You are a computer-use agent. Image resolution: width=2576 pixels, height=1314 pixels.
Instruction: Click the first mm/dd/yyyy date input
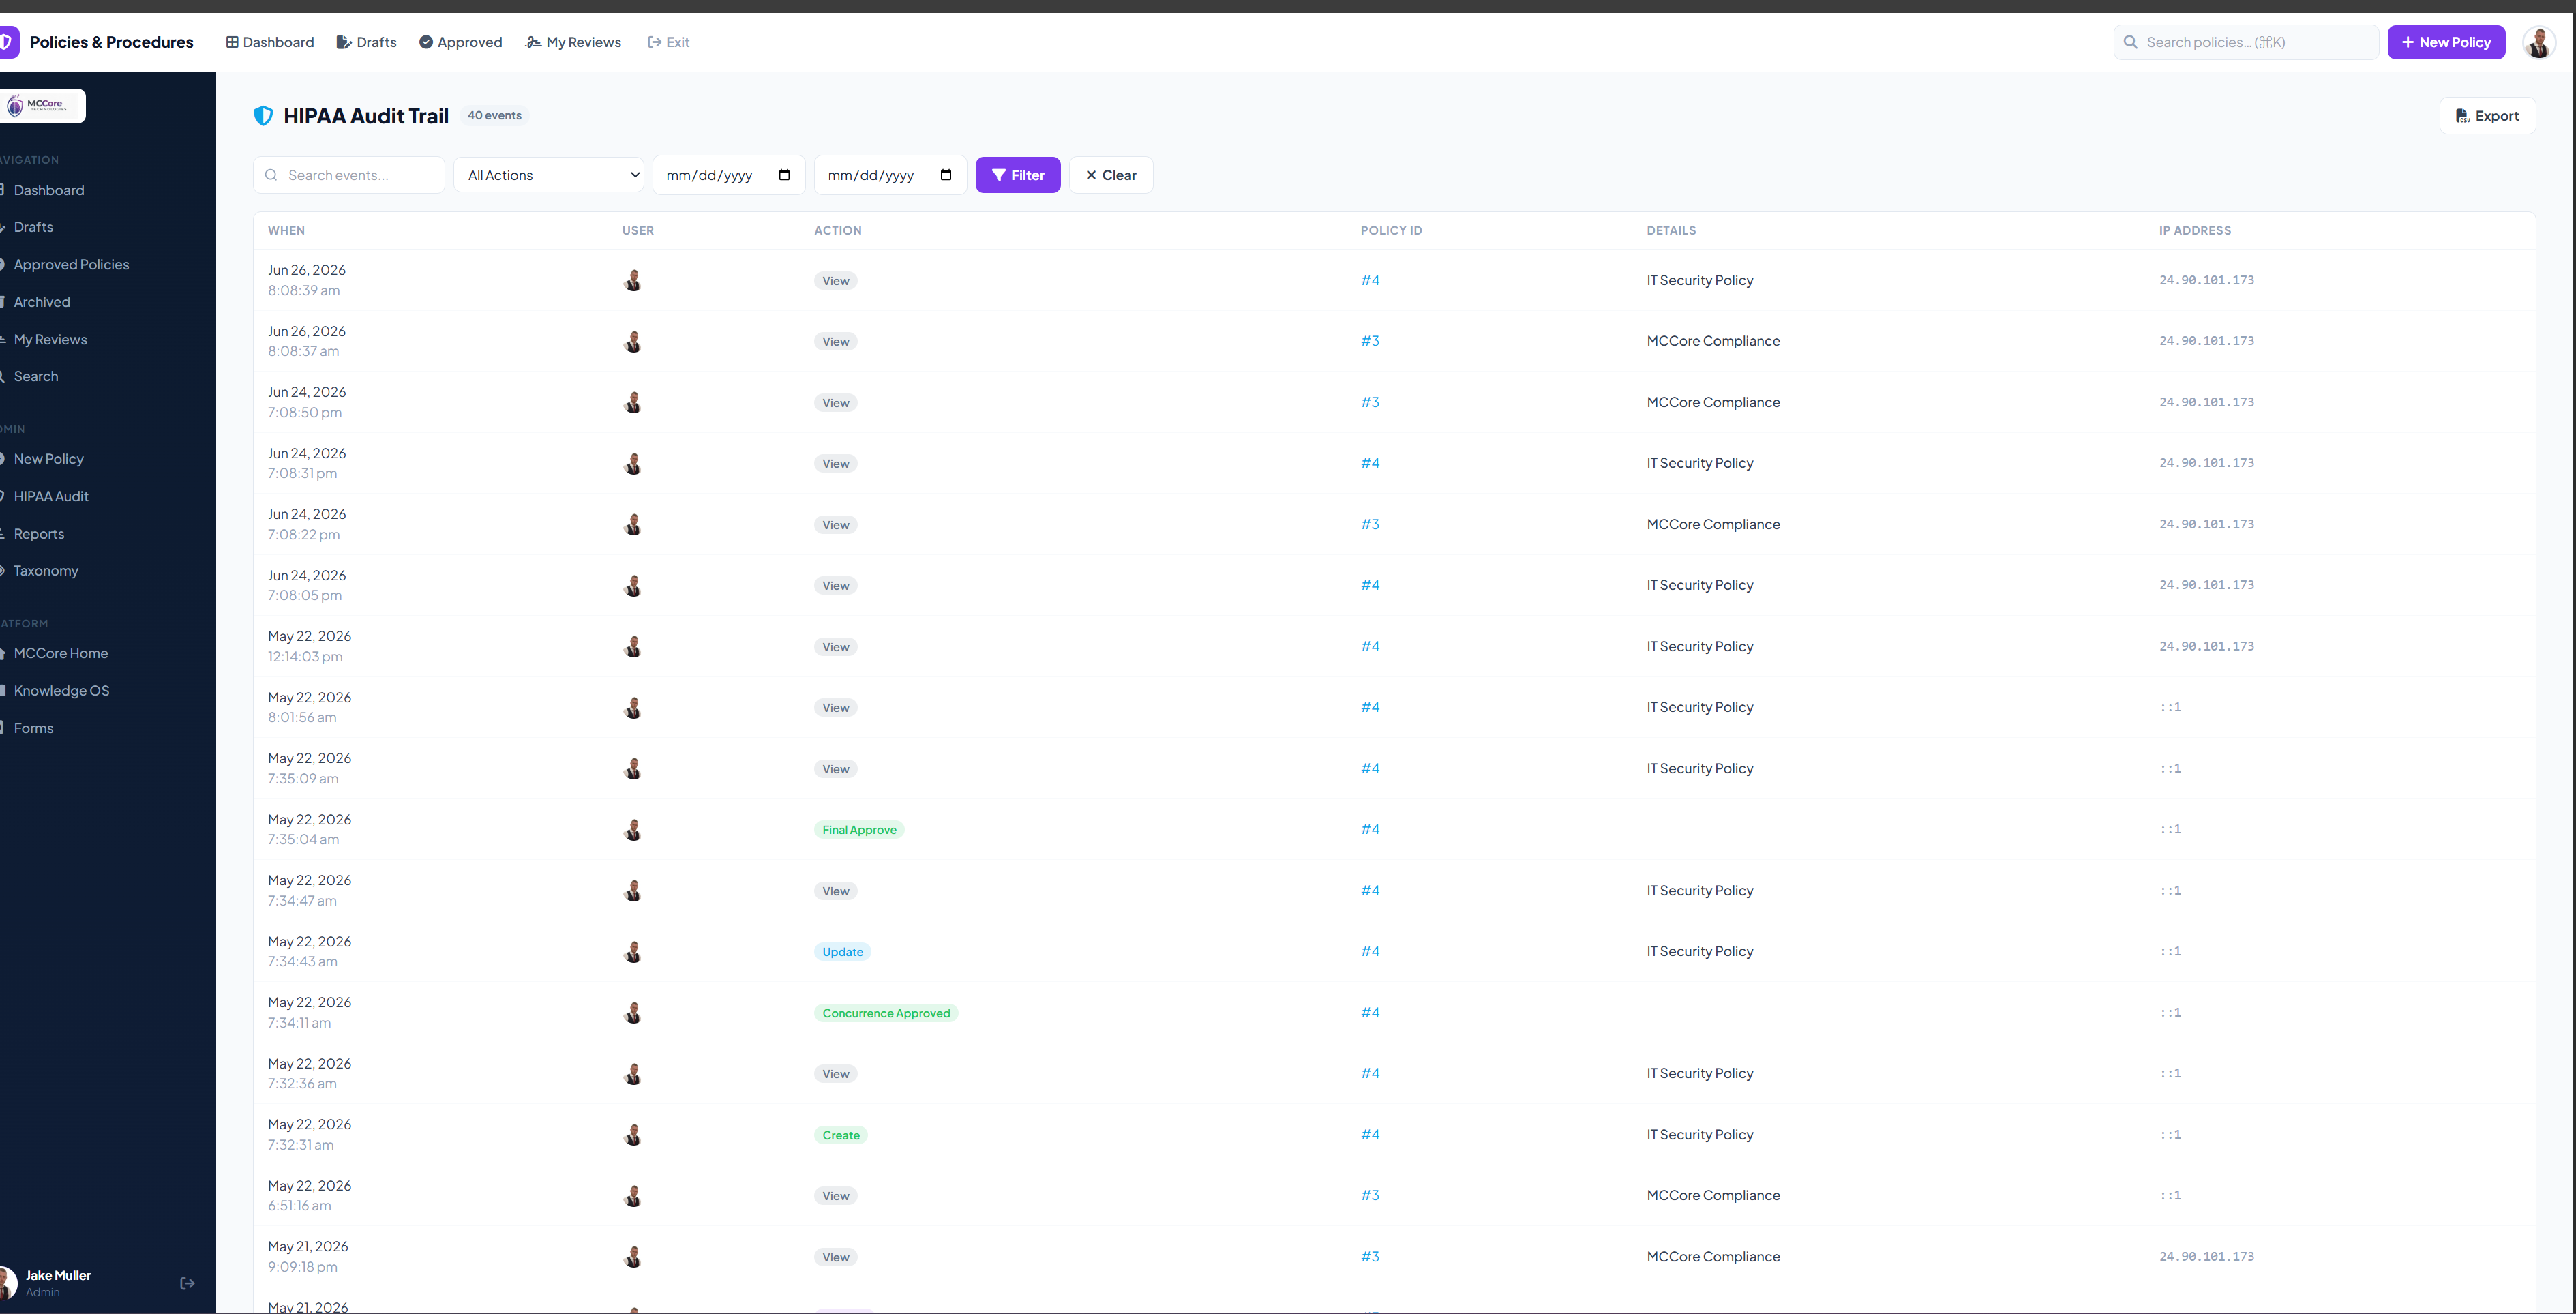click(x=729, y=175)
